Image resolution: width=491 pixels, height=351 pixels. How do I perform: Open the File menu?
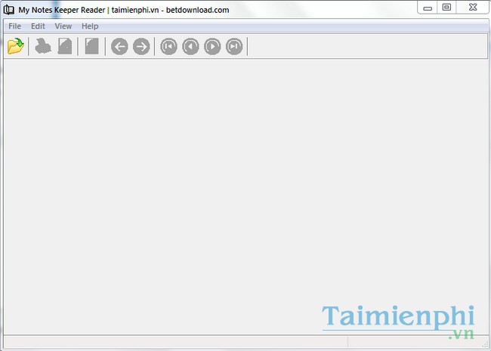14,26
